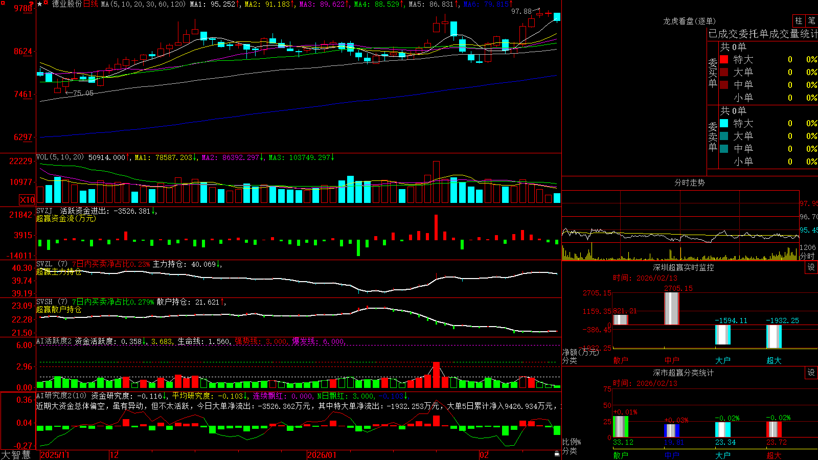
Task: Click the 日线 period label
Action: pyautogui.click(x=90, y=4)
